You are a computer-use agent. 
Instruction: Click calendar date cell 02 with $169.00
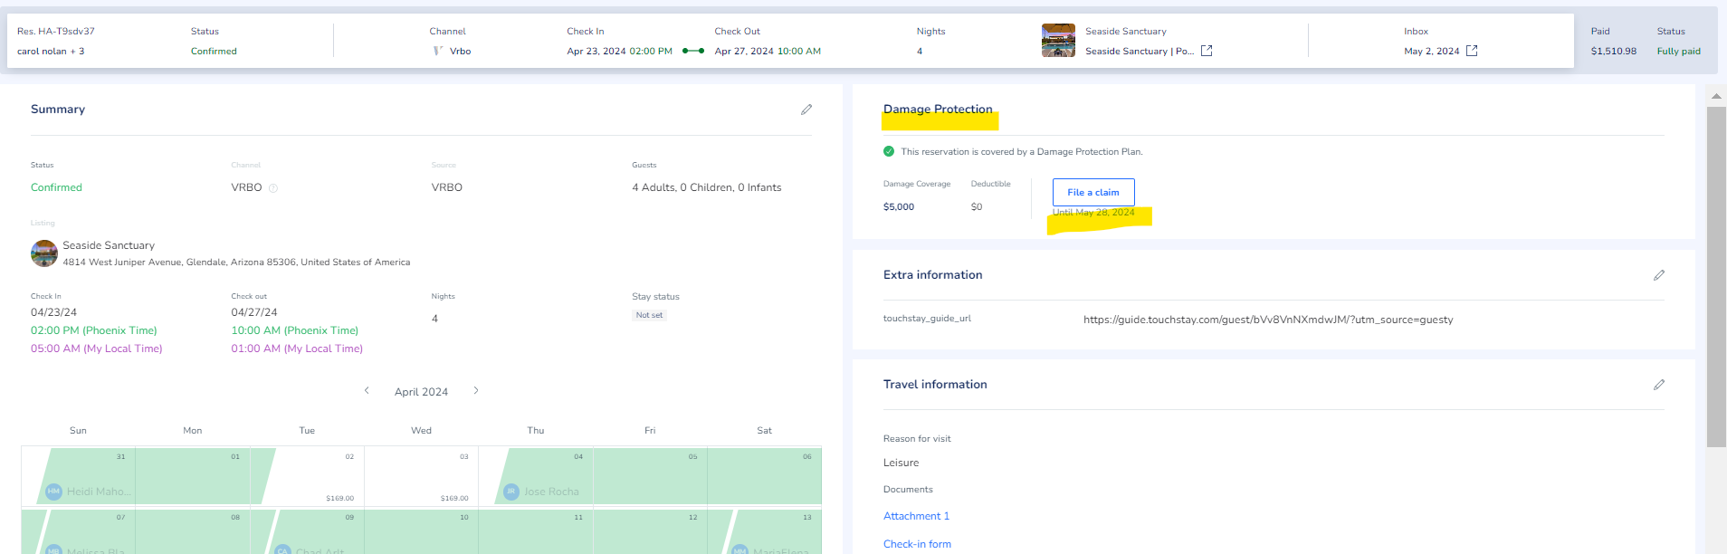coord(307,475)
